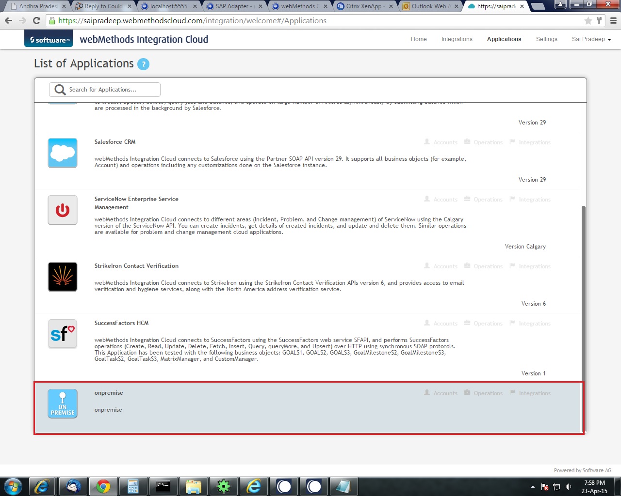
Task: Click the browser forward arrow
Action: [22, 20]
